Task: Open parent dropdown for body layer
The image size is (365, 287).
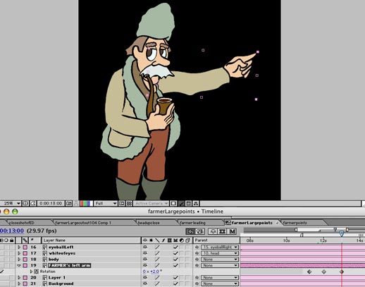Action: coord(220,259)
